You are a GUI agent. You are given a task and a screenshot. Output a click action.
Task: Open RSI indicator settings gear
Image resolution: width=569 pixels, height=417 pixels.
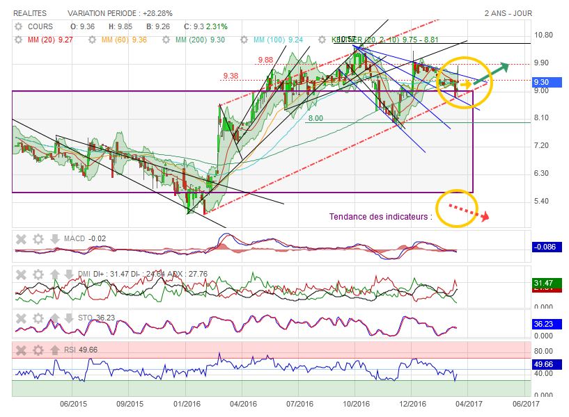pos(38,350)
